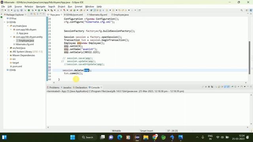Toggle Mark Occurrences in main toolbar

[x=94, y=10]
